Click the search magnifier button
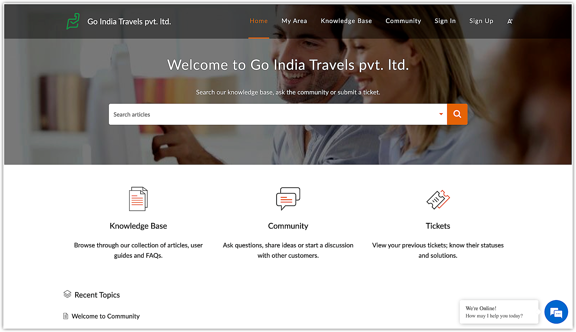Image resolution: width=576 pixels, height=332 pixels. [457, 114]
